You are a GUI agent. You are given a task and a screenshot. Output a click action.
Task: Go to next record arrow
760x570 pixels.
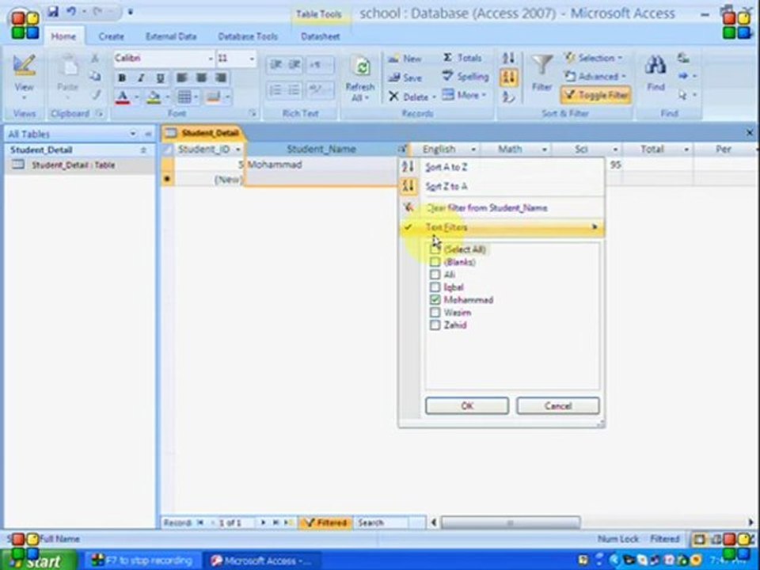click(x=263, y=522)
